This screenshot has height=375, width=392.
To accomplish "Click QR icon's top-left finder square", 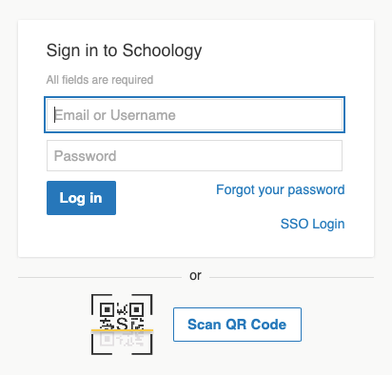I will click(x=108, y=309).
